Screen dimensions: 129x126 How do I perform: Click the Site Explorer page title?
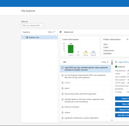point(28,11)
